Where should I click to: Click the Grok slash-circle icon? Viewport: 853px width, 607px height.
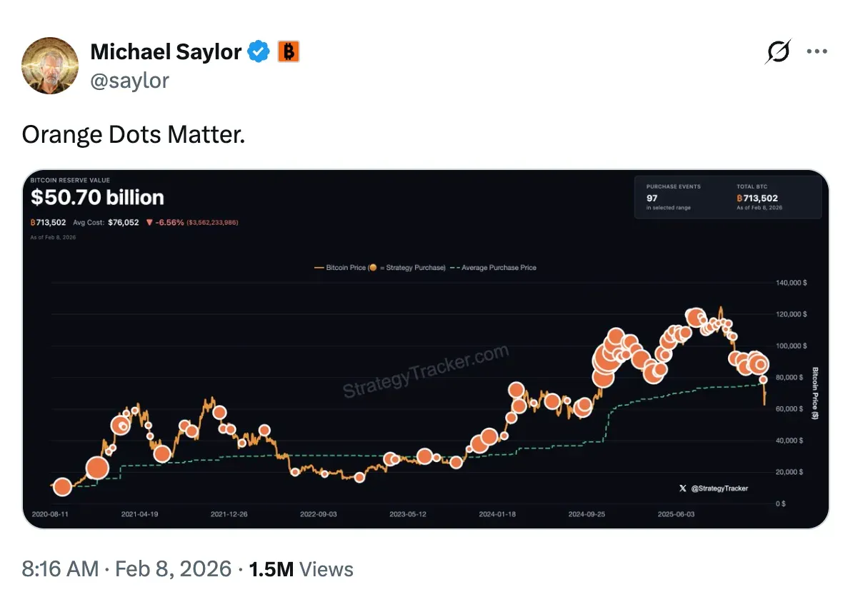[778, 52]
